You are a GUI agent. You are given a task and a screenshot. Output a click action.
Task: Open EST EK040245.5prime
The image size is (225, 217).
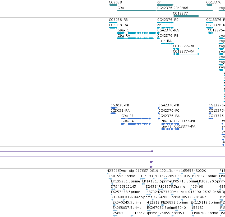point(127,202)
